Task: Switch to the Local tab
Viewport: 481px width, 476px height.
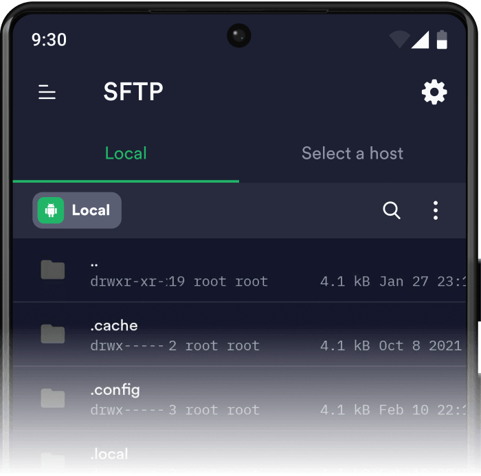Action: [x=126, y=153]
